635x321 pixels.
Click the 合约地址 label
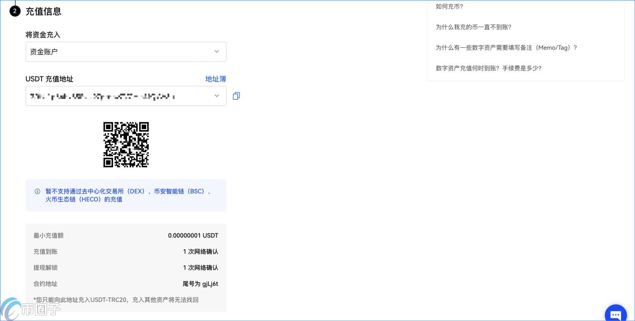(x=46, y=284)
